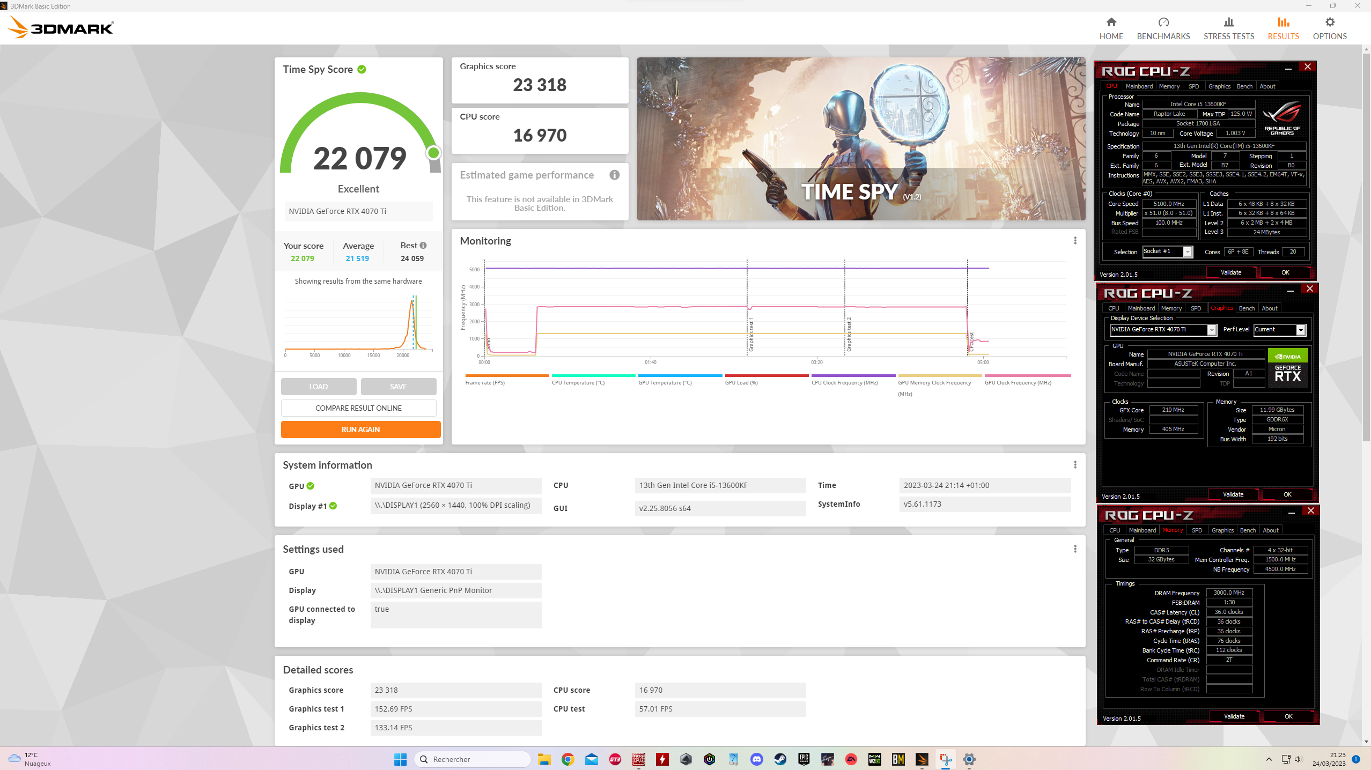Show hidden system tray icons
This screenshot has width=1371, height=770.
click(x=1269, y=759)
